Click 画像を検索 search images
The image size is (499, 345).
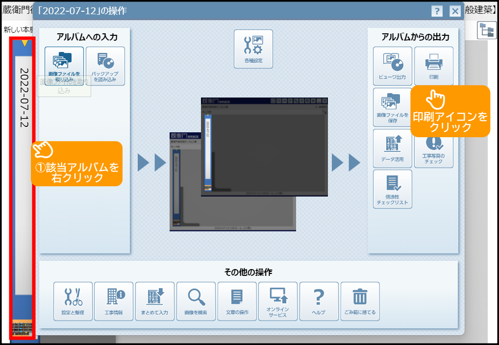[x=196, y=301]
